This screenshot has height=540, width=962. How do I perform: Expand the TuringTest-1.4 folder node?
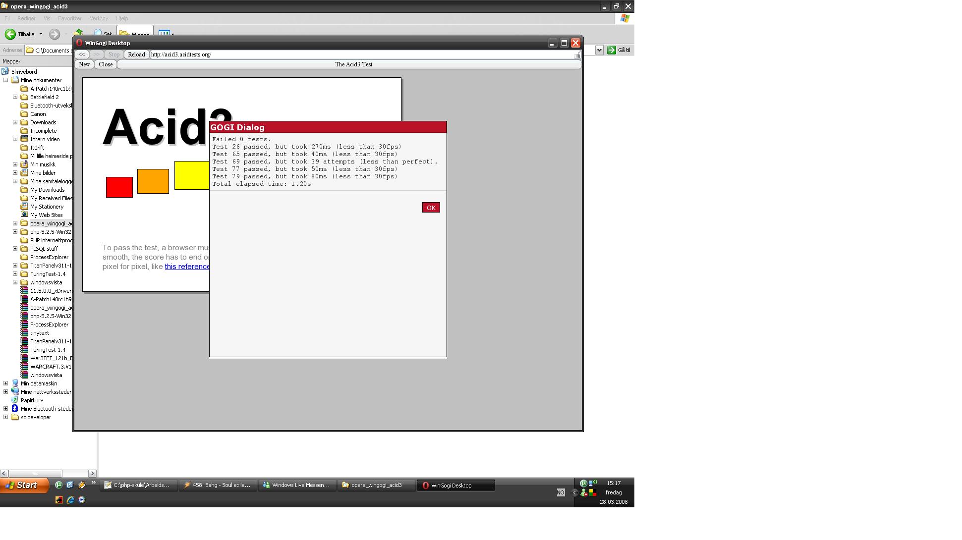(15, 274)
